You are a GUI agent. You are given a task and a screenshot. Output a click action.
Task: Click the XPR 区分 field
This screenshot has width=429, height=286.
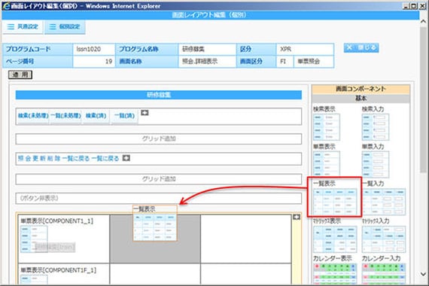click(x=305, y=49)
